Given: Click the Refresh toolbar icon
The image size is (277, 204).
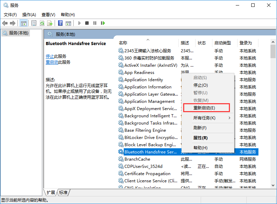Looking at the screenshot, I should click(x=42, y=23).
